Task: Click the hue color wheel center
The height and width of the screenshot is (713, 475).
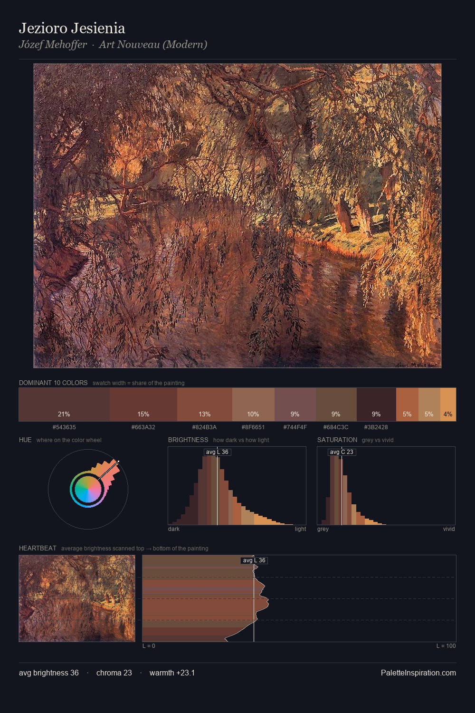Action: tap(88, 489)
